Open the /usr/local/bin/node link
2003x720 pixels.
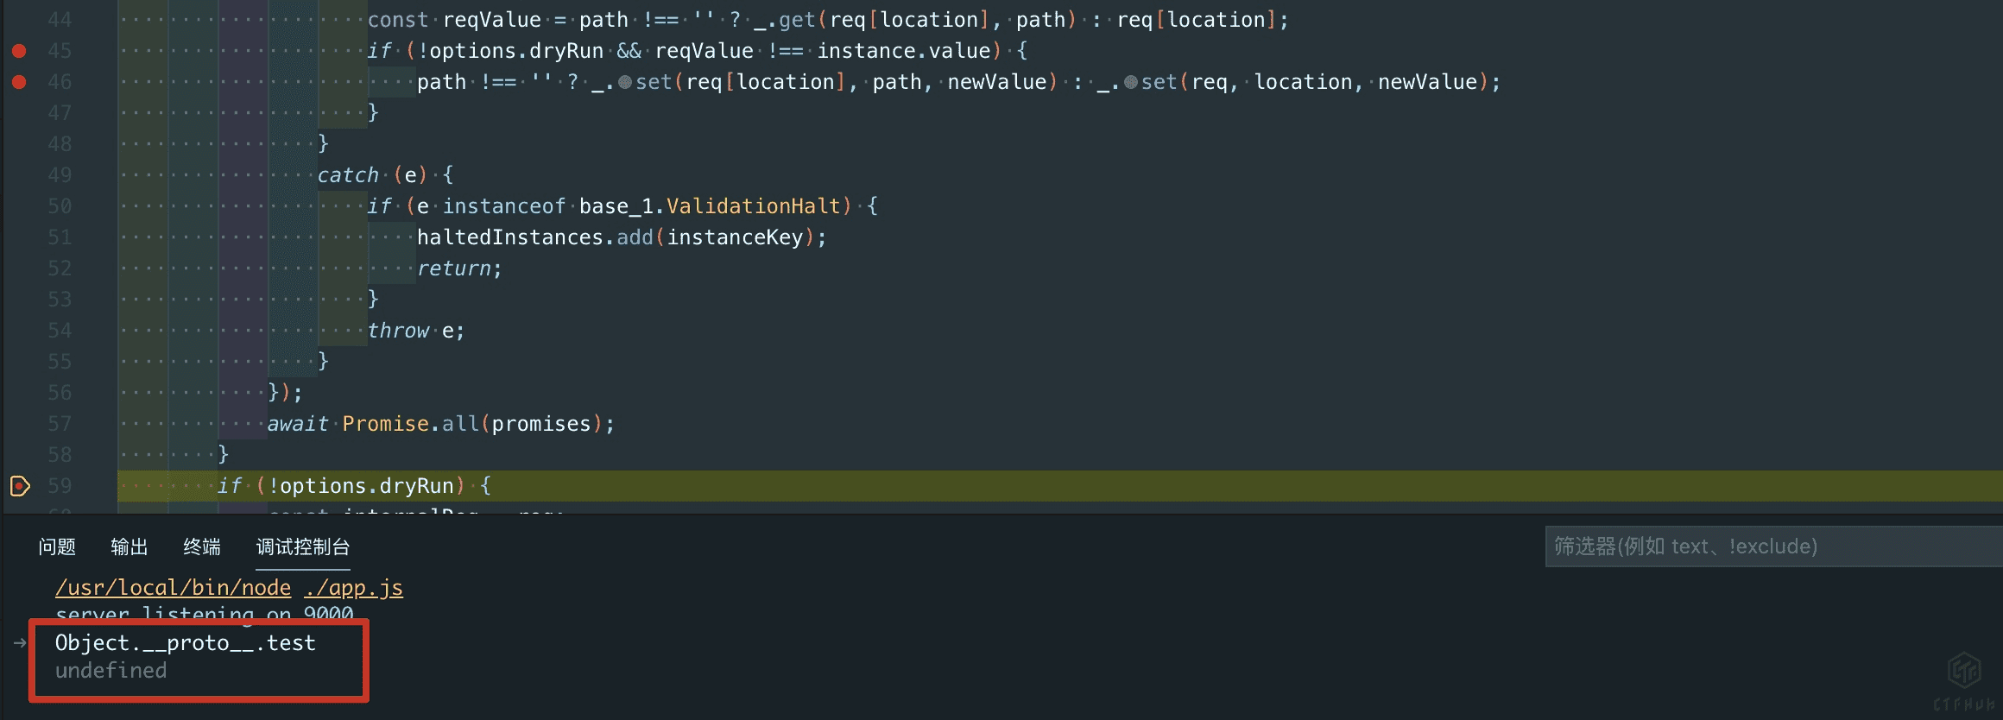174,588
